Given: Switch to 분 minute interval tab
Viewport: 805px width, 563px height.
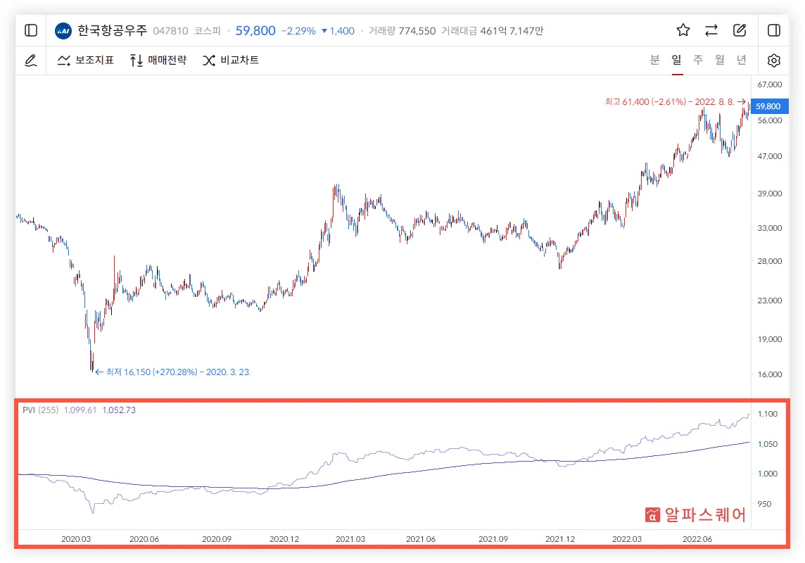Looking at the screenshot, I should tap(654, 60).
